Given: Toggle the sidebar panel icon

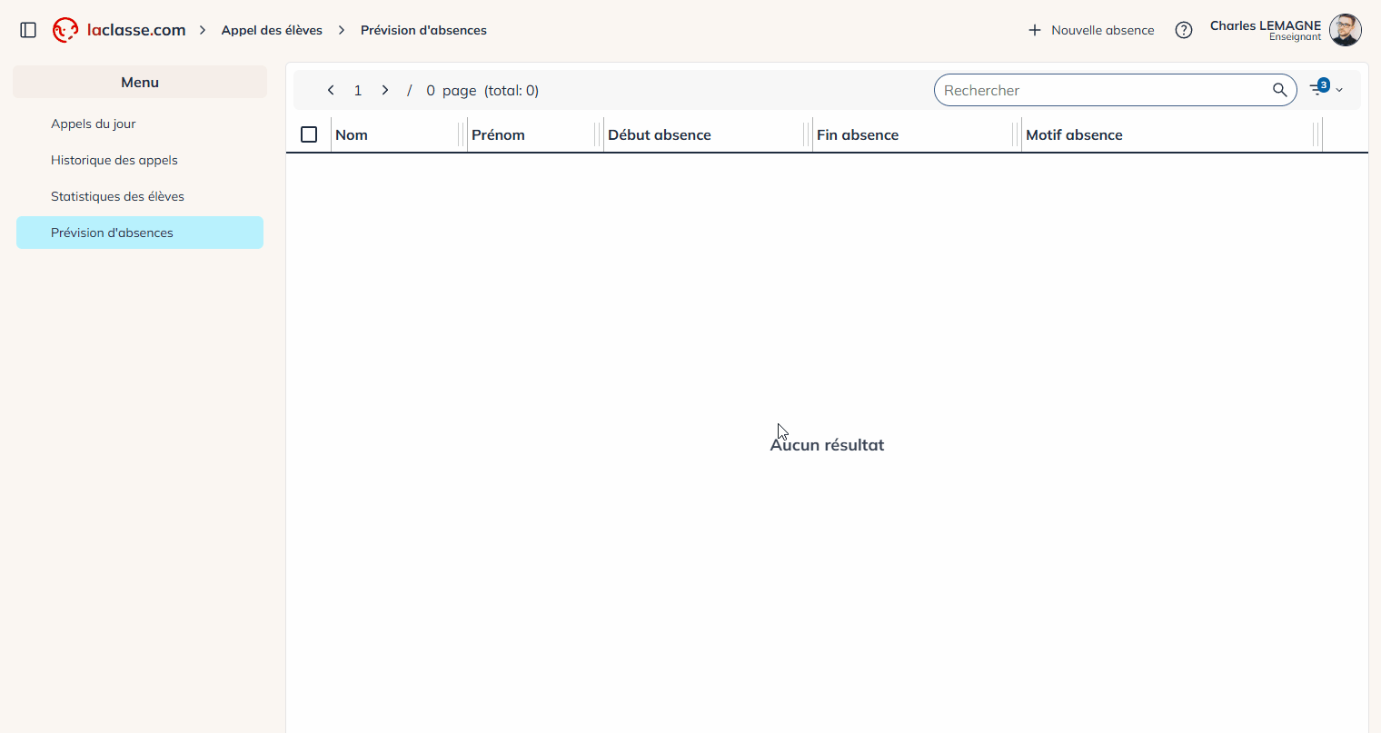Looking at the screenshot, I should coord(28,30).
